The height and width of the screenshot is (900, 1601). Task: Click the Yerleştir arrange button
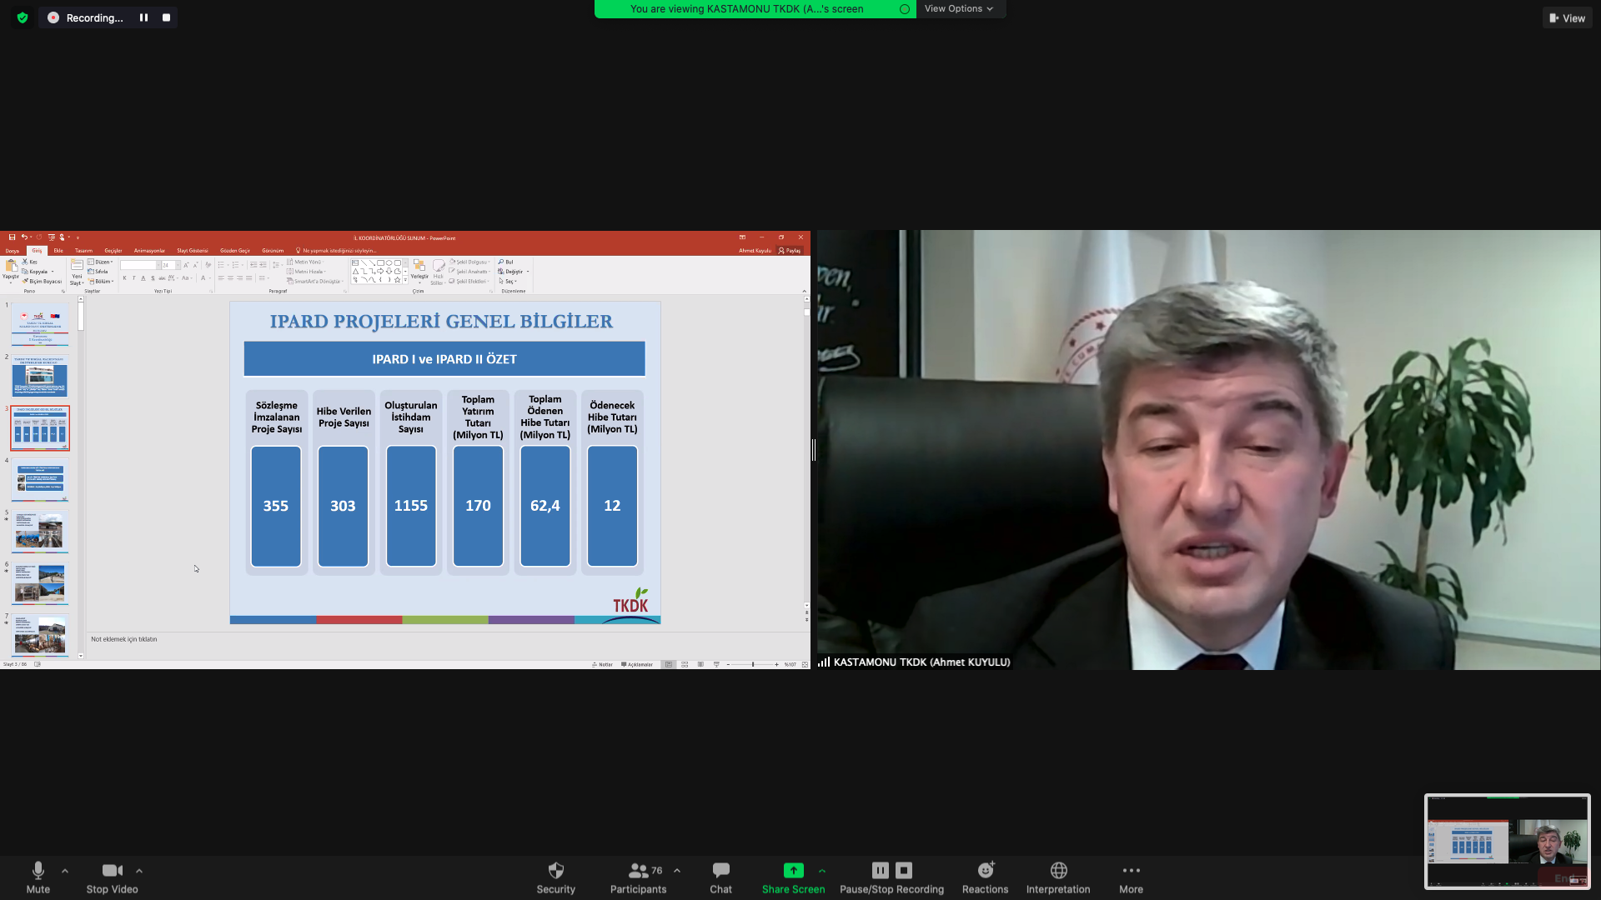(x=419, y=270)
